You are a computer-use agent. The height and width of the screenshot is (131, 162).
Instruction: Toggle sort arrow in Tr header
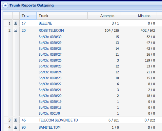pyautogui.click(x=28, y=16)
